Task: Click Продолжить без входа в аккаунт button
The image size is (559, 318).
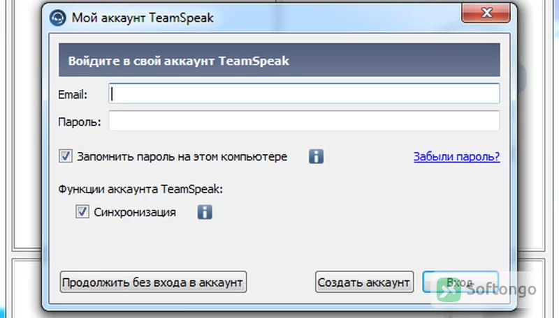Action: (153, 282)
